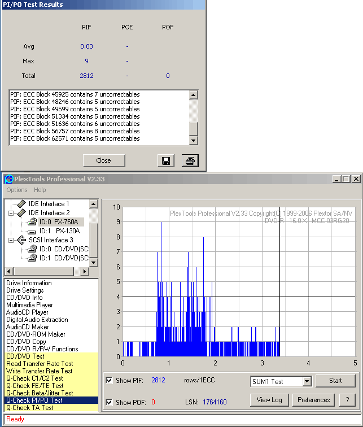363x427 pixels.
Task: Select the first SCSI CD/DVD drive icon
Action: [x=32, y=249]
